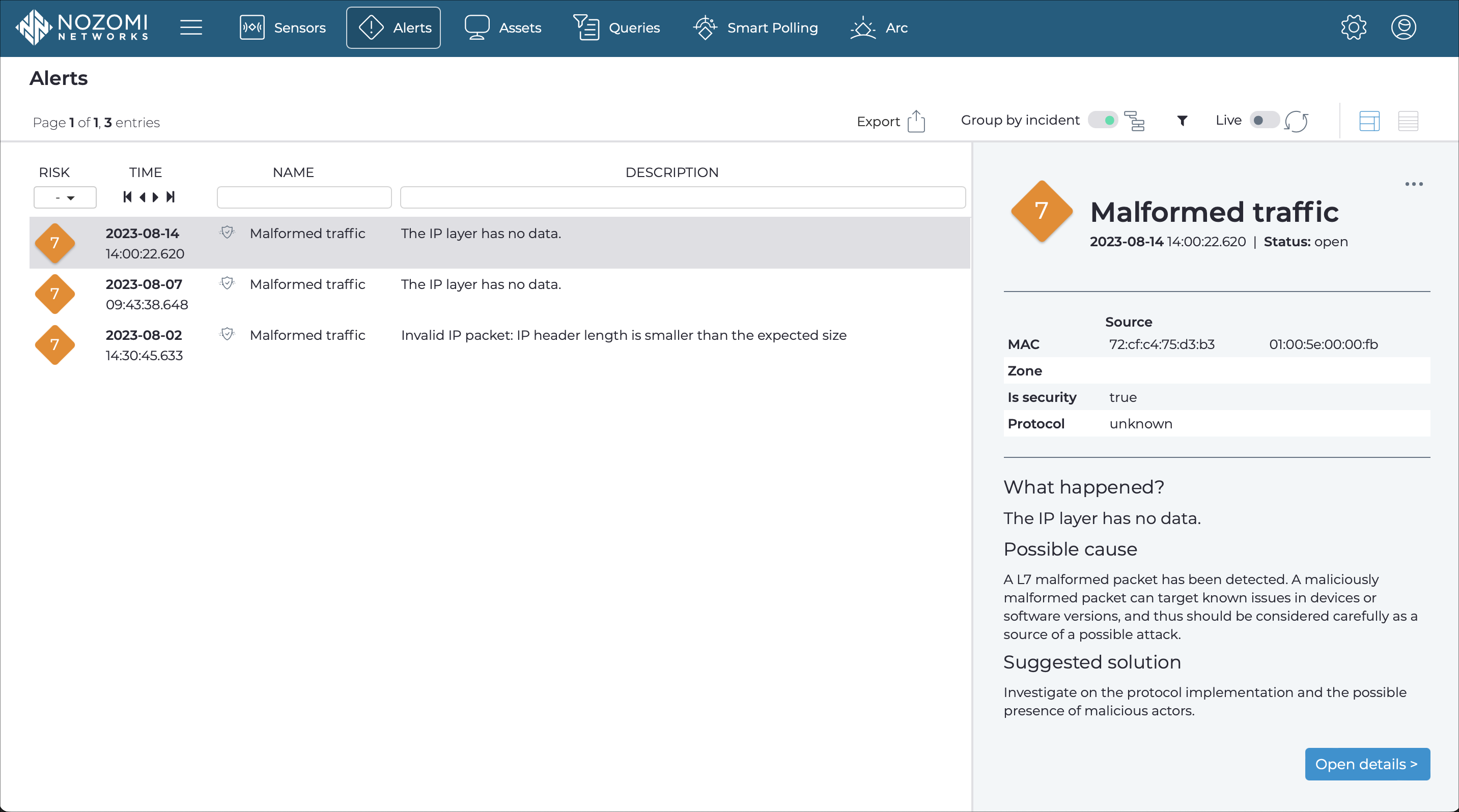
Task: Select the 2023-08-02 risk 7 badge
Action: (x=55, y=345)
